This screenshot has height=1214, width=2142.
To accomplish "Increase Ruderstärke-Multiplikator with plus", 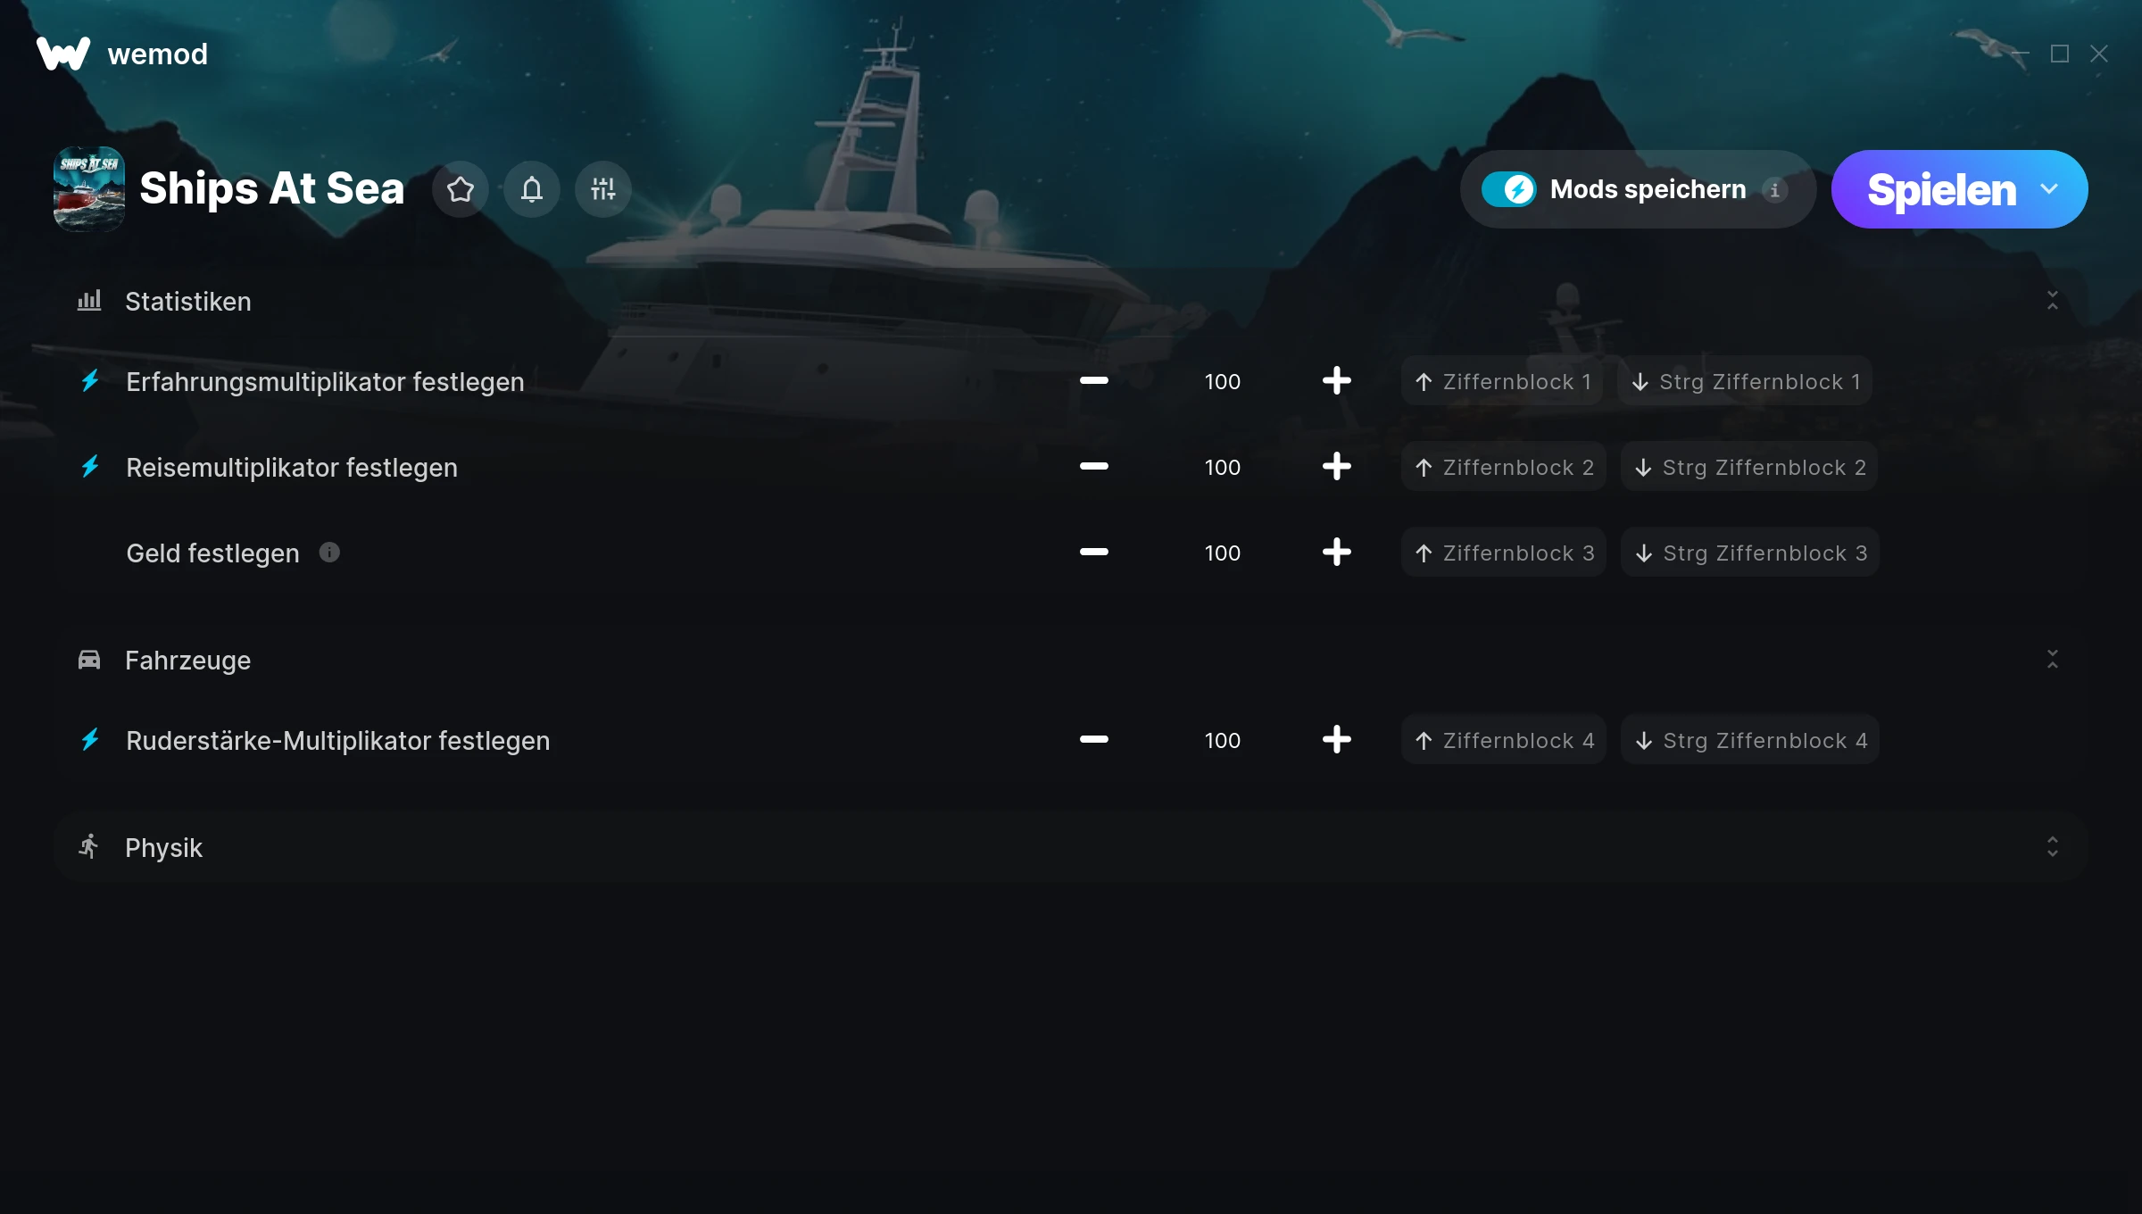I will (1336, 740).
